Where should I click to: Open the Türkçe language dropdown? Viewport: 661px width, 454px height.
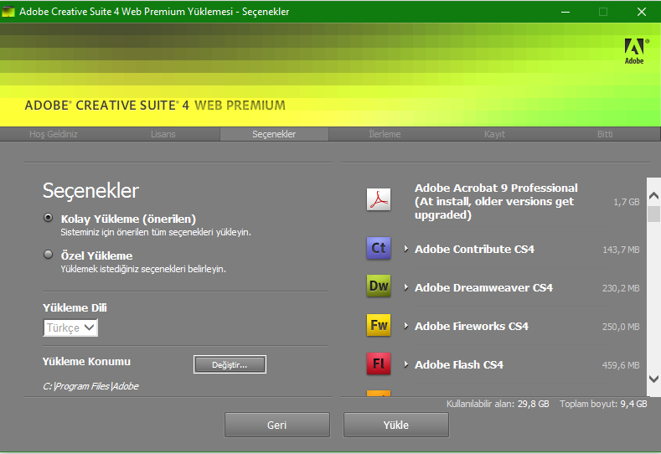click(x=70, y=328)
